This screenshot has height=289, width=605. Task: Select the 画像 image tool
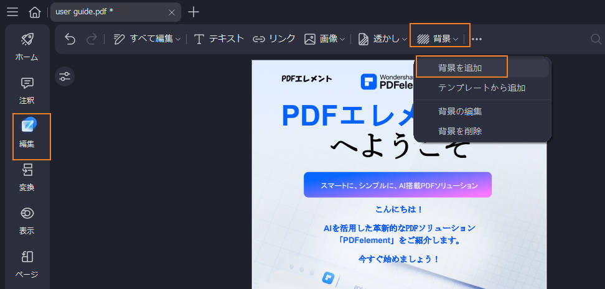tap(321, 39)
